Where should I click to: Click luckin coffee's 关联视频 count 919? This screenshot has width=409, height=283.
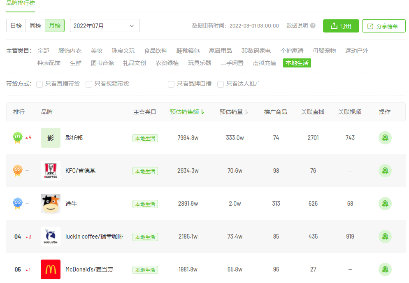click(x=350, y=236)
